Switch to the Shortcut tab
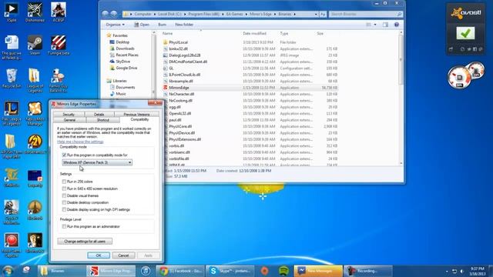The image size is (493, 277). (102, 120)
